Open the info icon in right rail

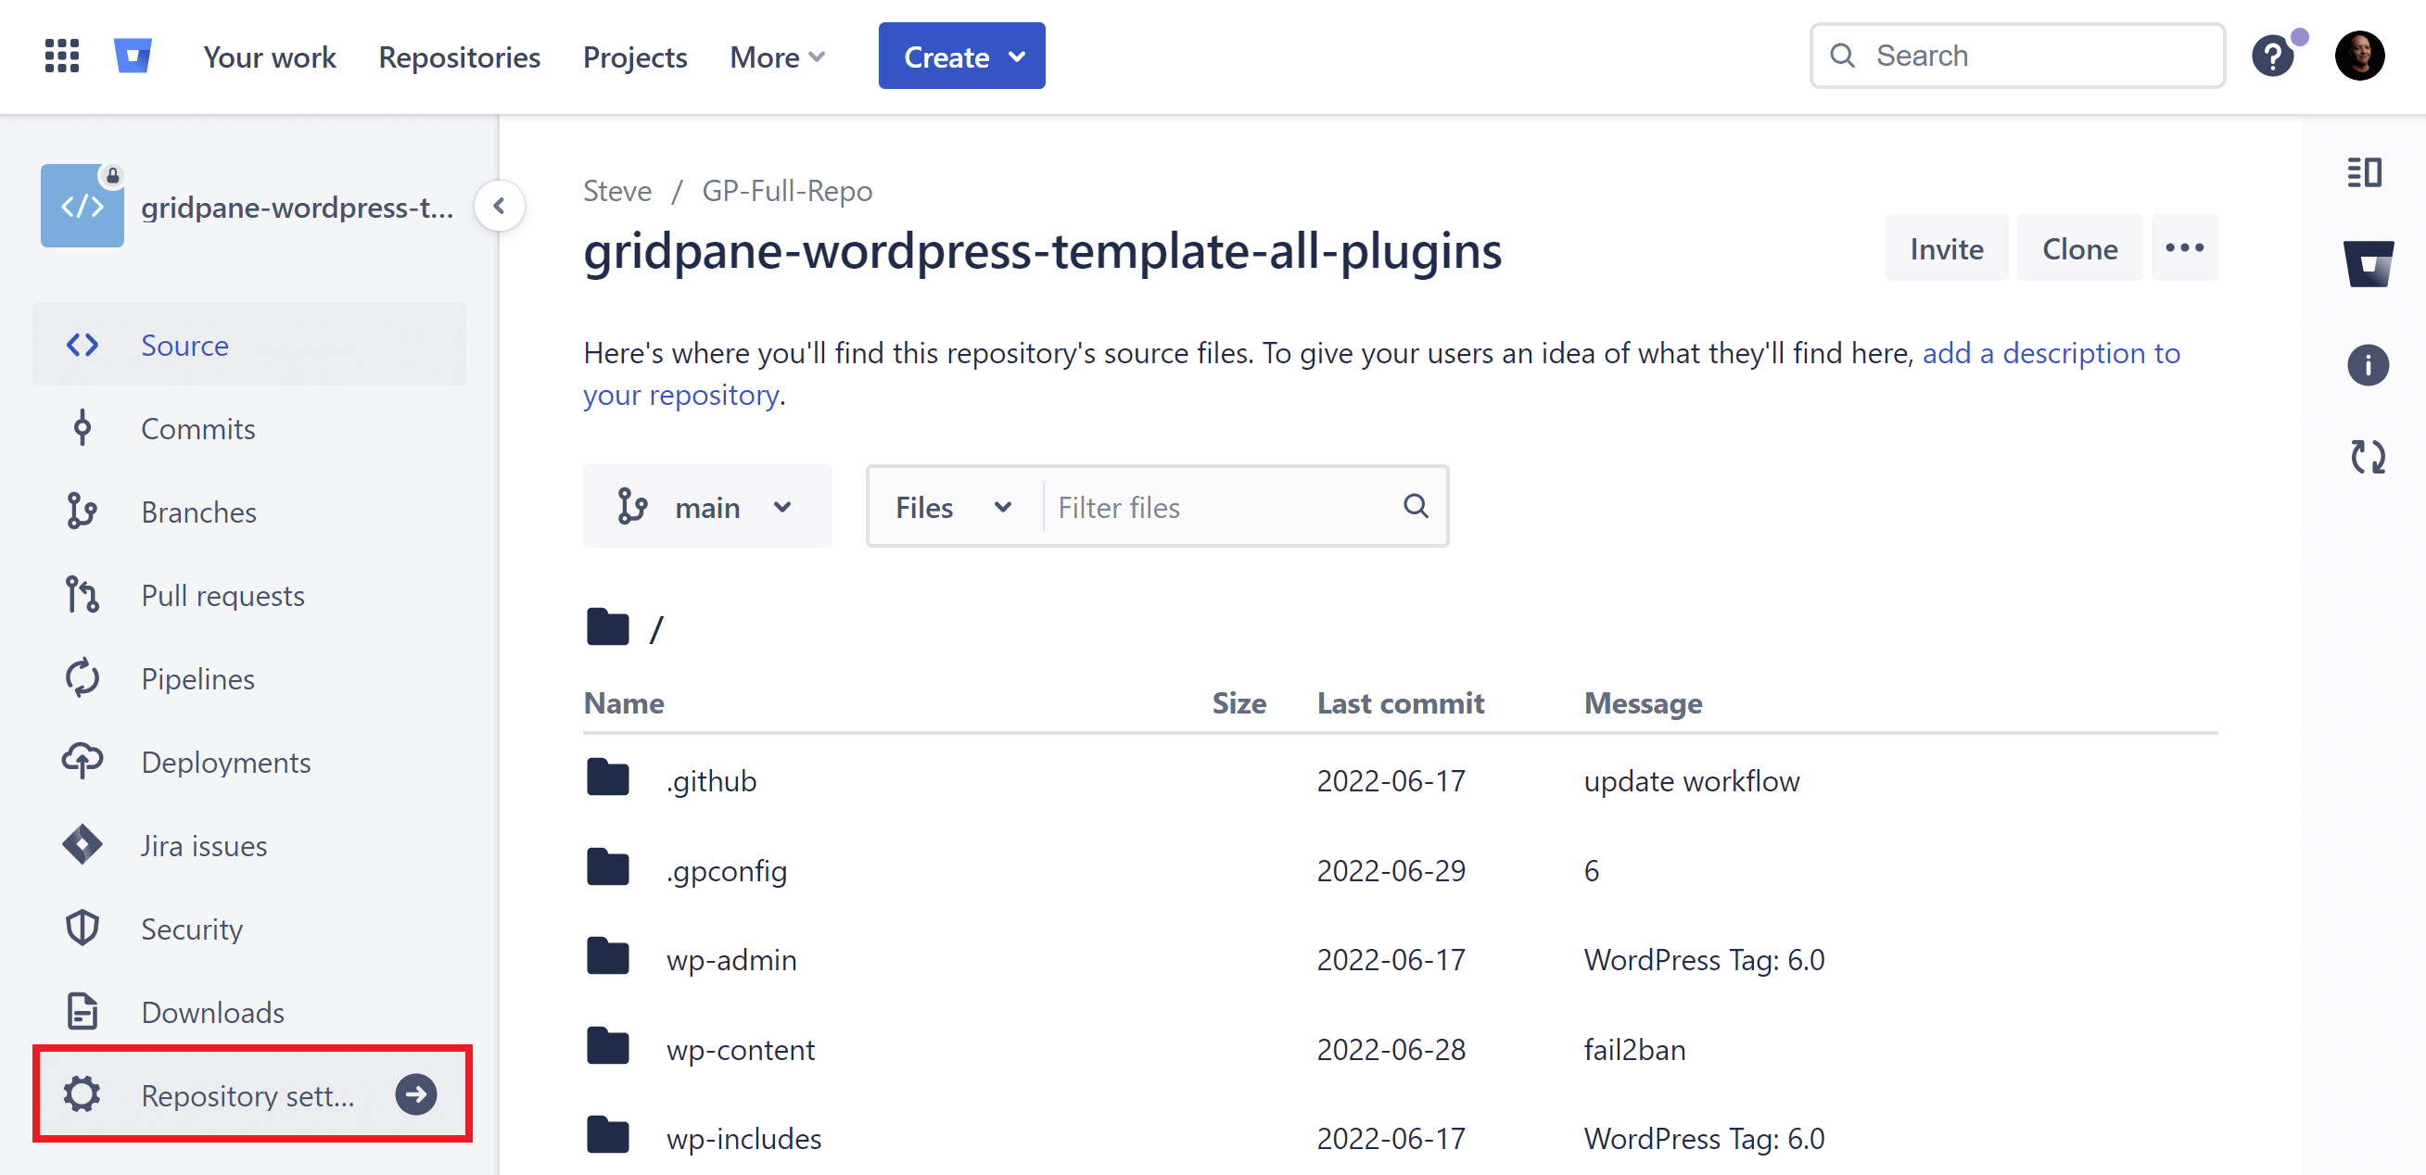[2368, 365]
